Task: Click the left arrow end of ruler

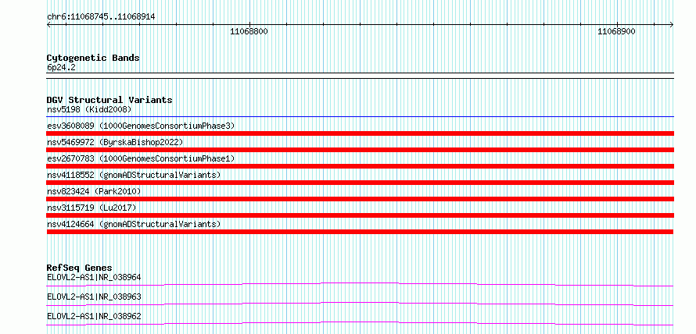Action: tap(49, 24)
